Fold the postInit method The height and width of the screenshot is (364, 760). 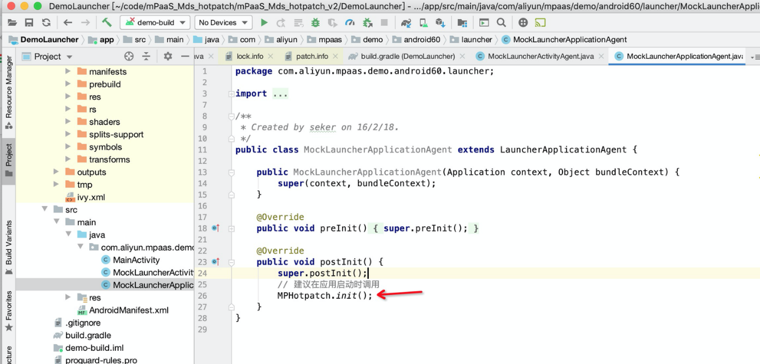231,262
